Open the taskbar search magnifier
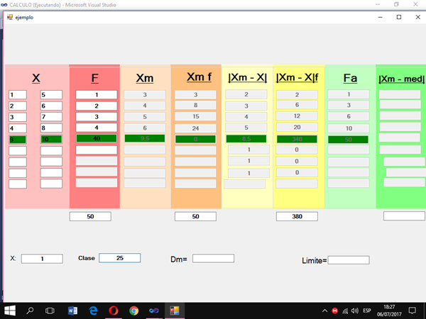 (30, 310)
